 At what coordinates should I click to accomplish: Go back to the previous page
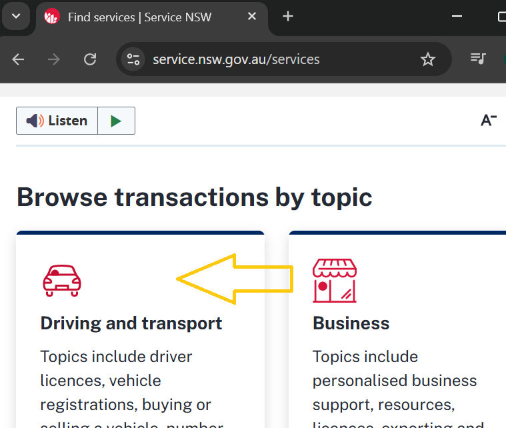tap(18, 59)
